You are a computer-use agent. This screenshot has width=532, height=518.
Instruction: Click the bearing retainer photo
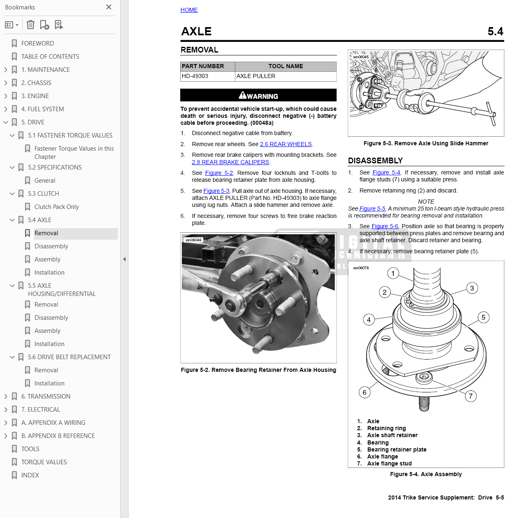tap(259, 298)
